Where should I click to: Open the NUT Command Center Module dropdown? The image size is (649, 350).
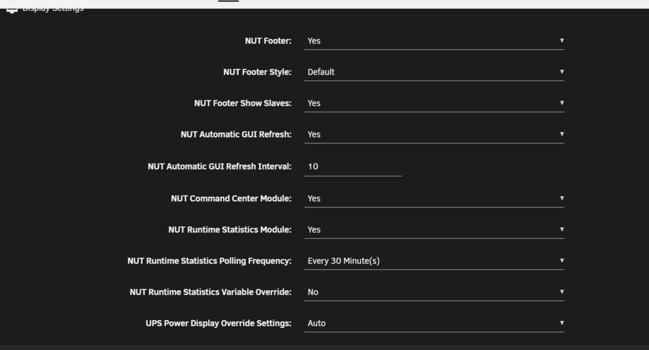(x=434, y=199)
